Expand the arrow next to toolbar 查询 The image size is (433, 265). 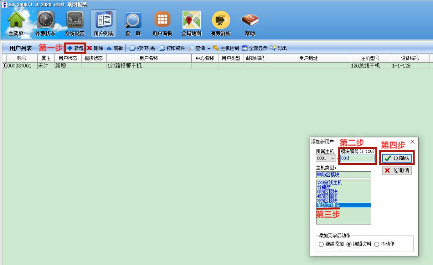209,48
